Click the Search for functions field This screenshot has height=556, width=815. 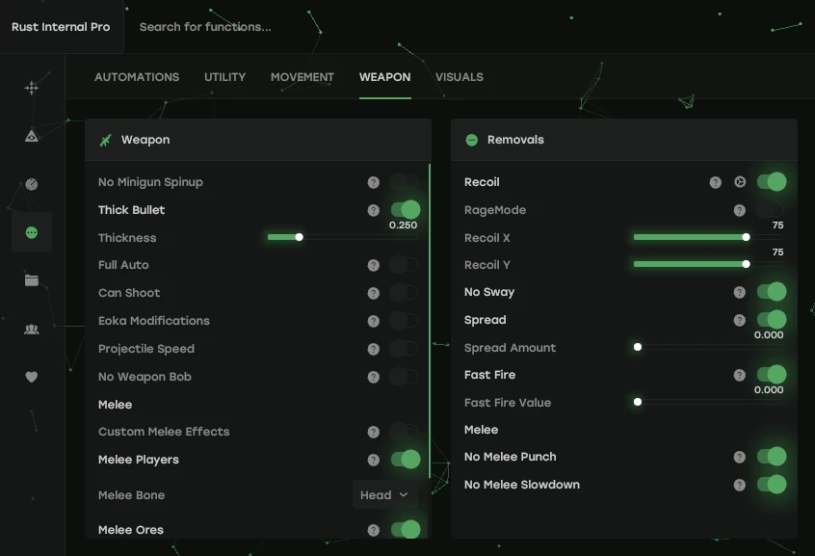point(205,27)
